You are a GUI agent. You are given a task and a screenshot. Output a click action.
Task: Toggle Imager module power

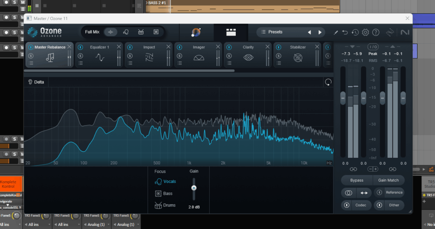click(x=180, y=47)
